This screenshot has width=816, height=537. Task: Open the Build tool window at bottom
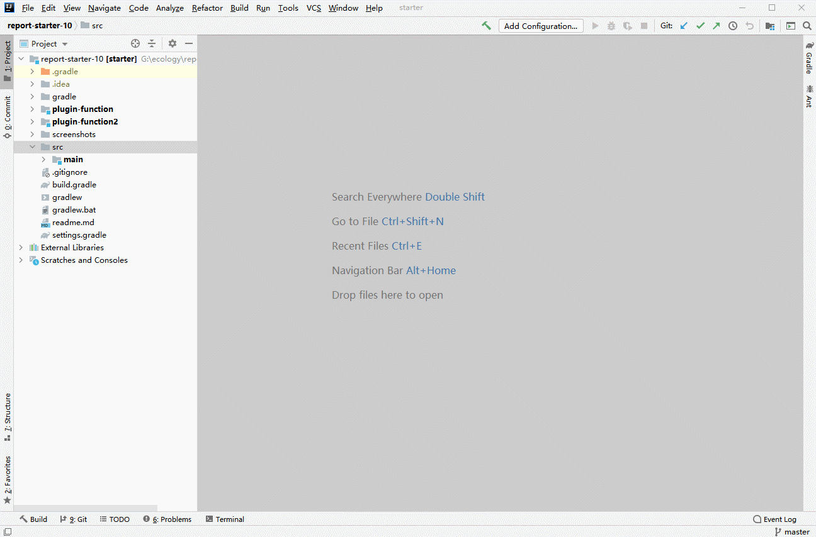coord(33,519)
